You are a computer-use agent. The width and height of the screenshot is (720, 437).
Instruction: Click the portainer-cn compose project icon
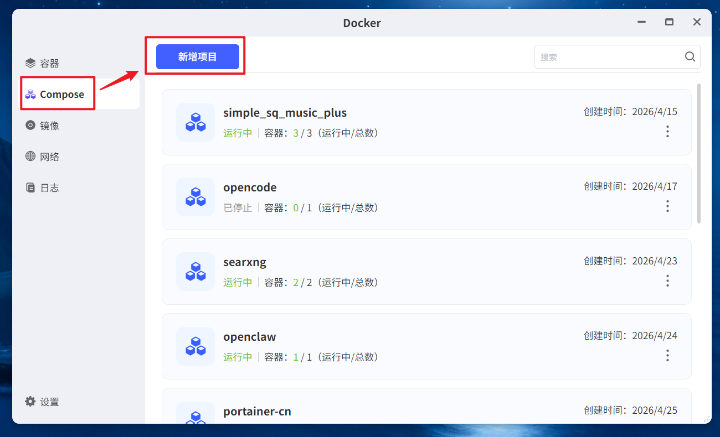point(196,413)
